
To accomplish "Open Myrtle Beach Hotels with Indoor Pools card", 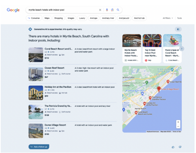I will click(x=132, y=48).
